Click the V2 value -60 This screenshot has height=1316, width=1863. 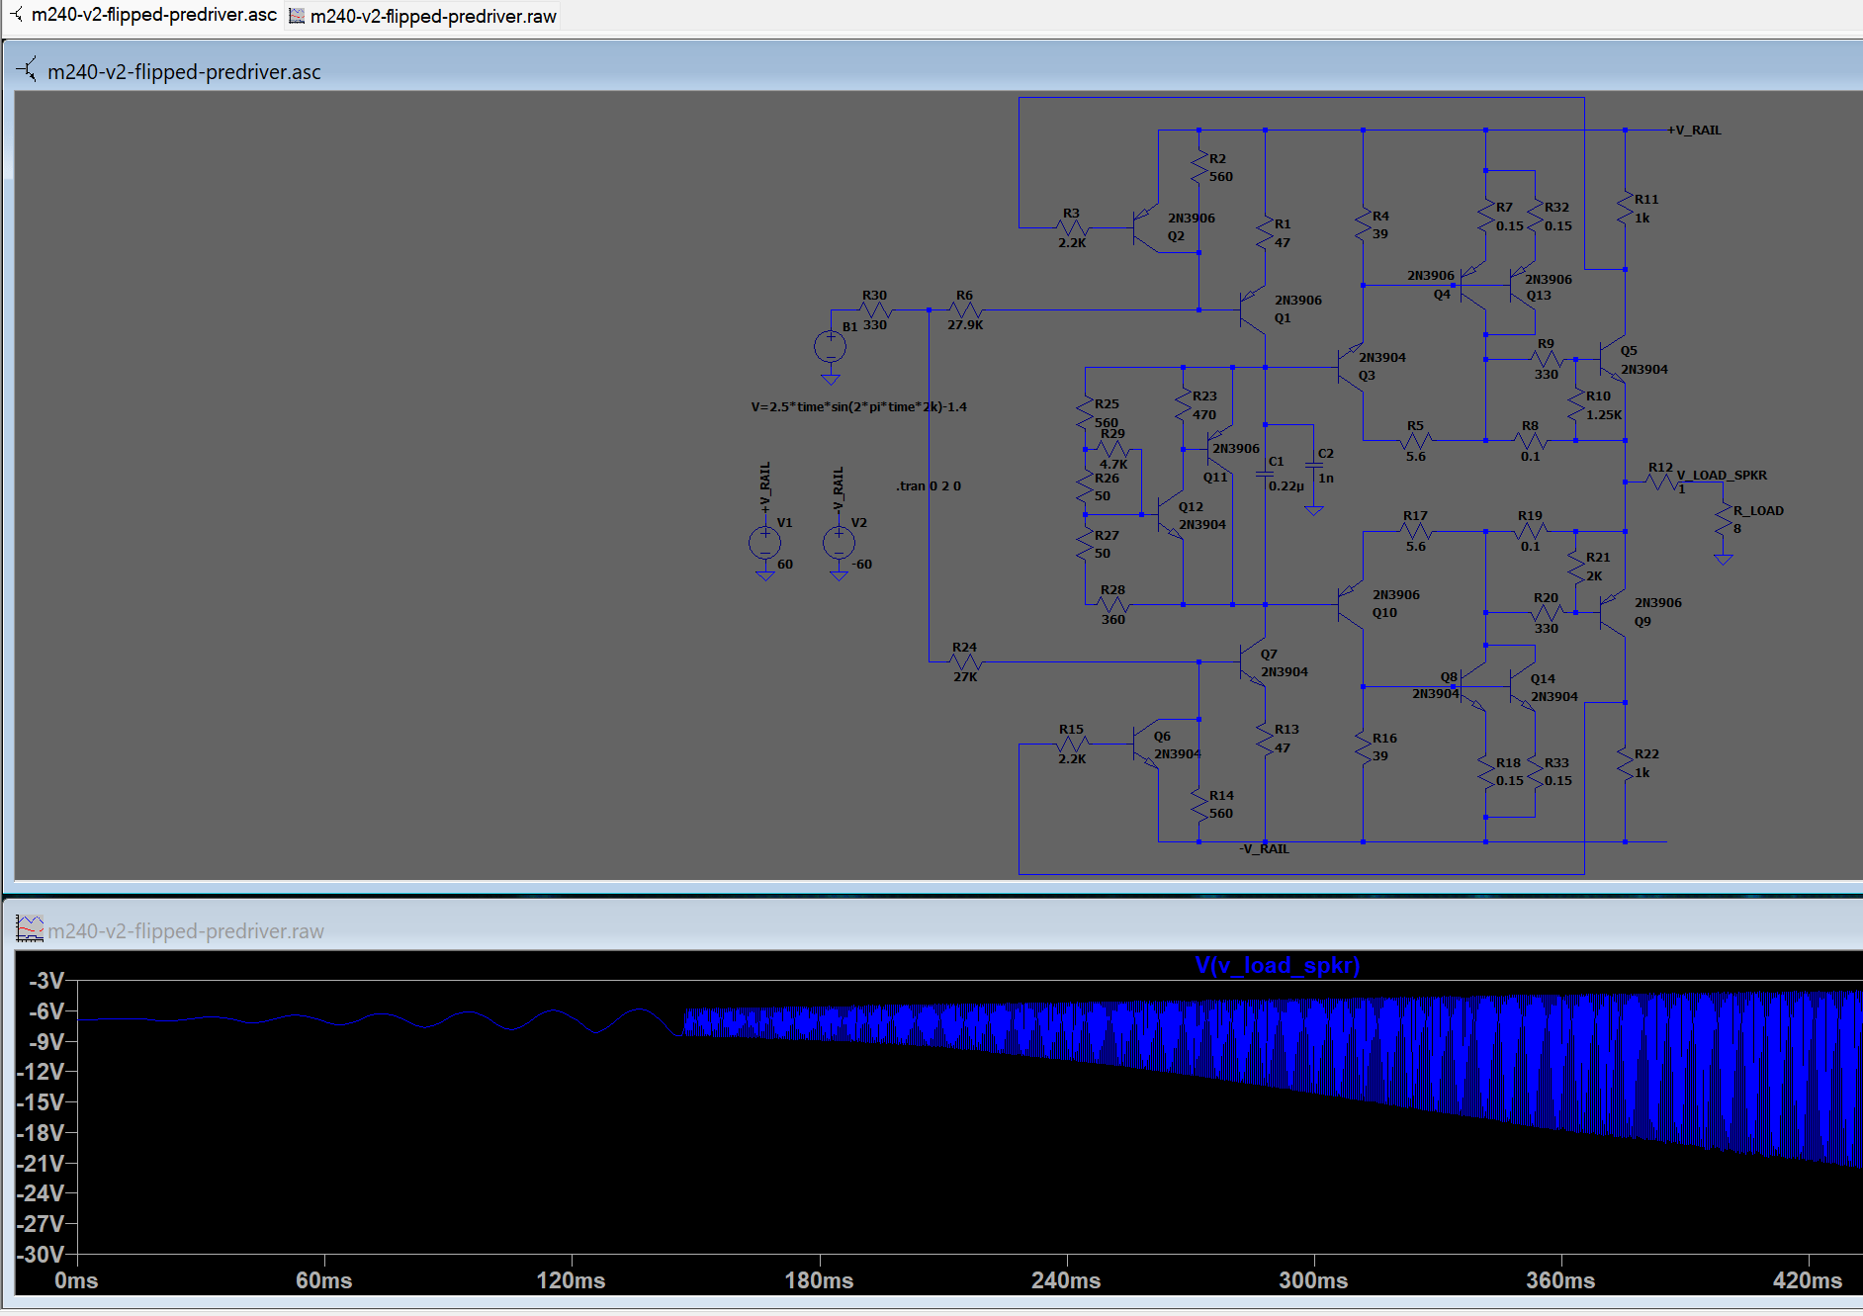pos(862,564)
